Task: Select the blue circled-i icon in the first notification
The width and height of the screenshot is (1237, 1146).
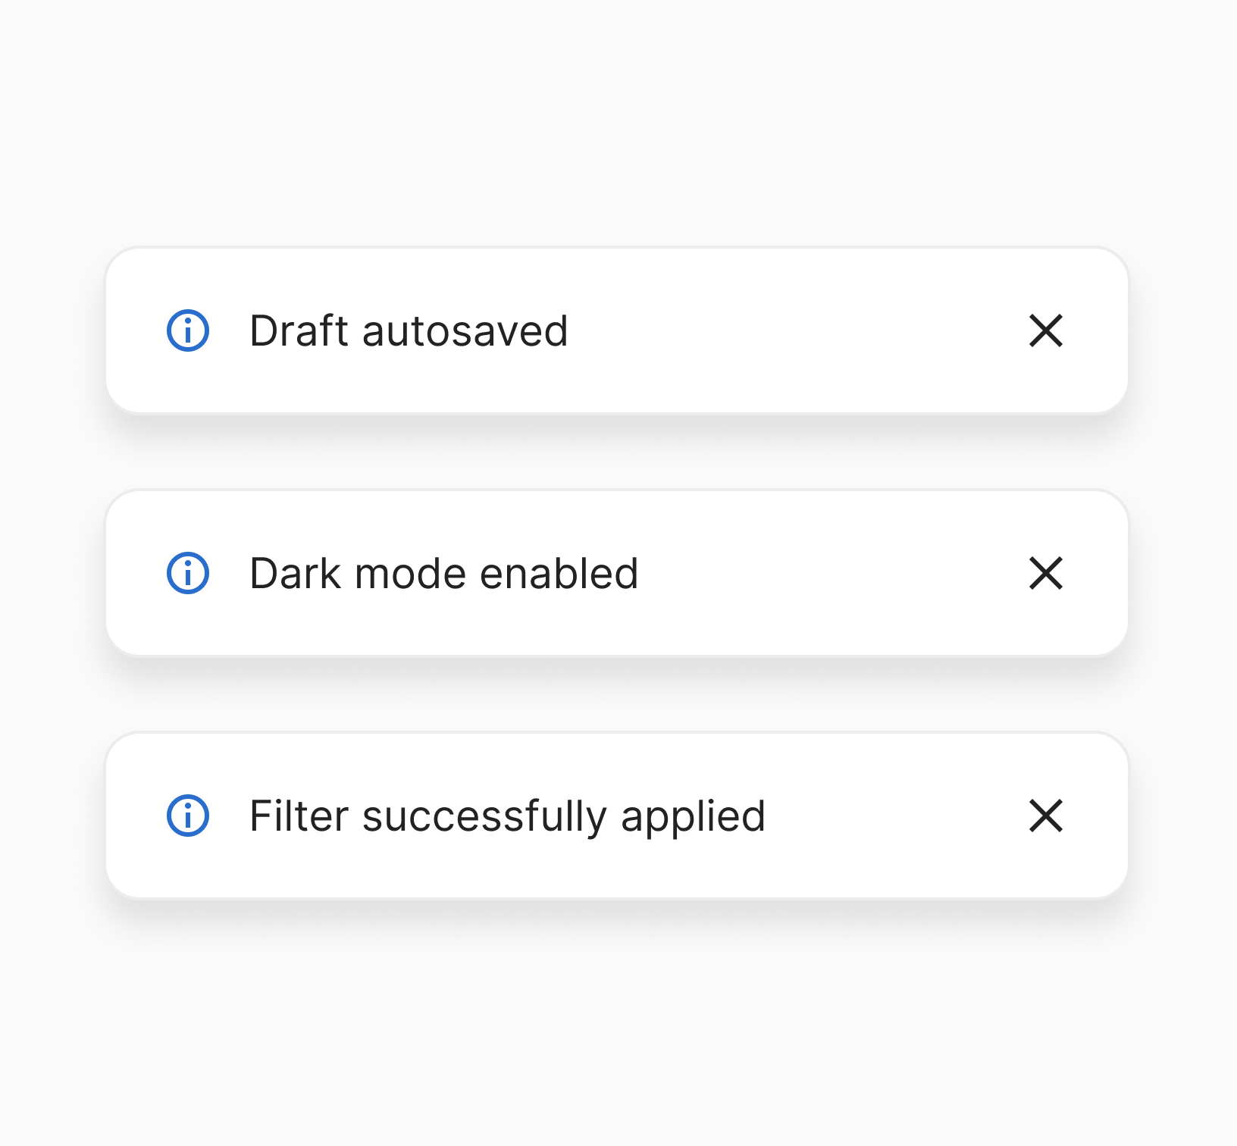Action: pyautogui.click(x=188, y=330)
